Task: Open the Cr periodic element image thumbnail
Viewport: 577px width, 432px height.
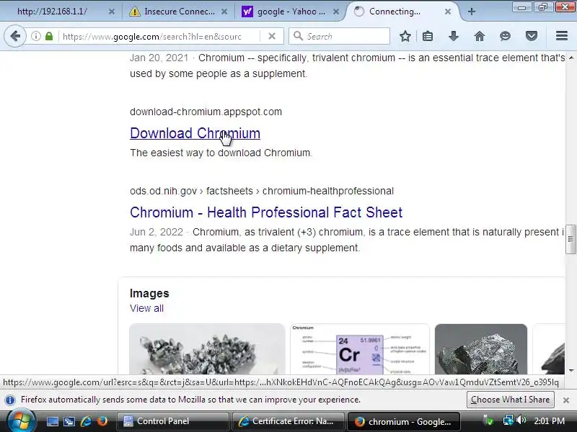Action: click(360, 349)
